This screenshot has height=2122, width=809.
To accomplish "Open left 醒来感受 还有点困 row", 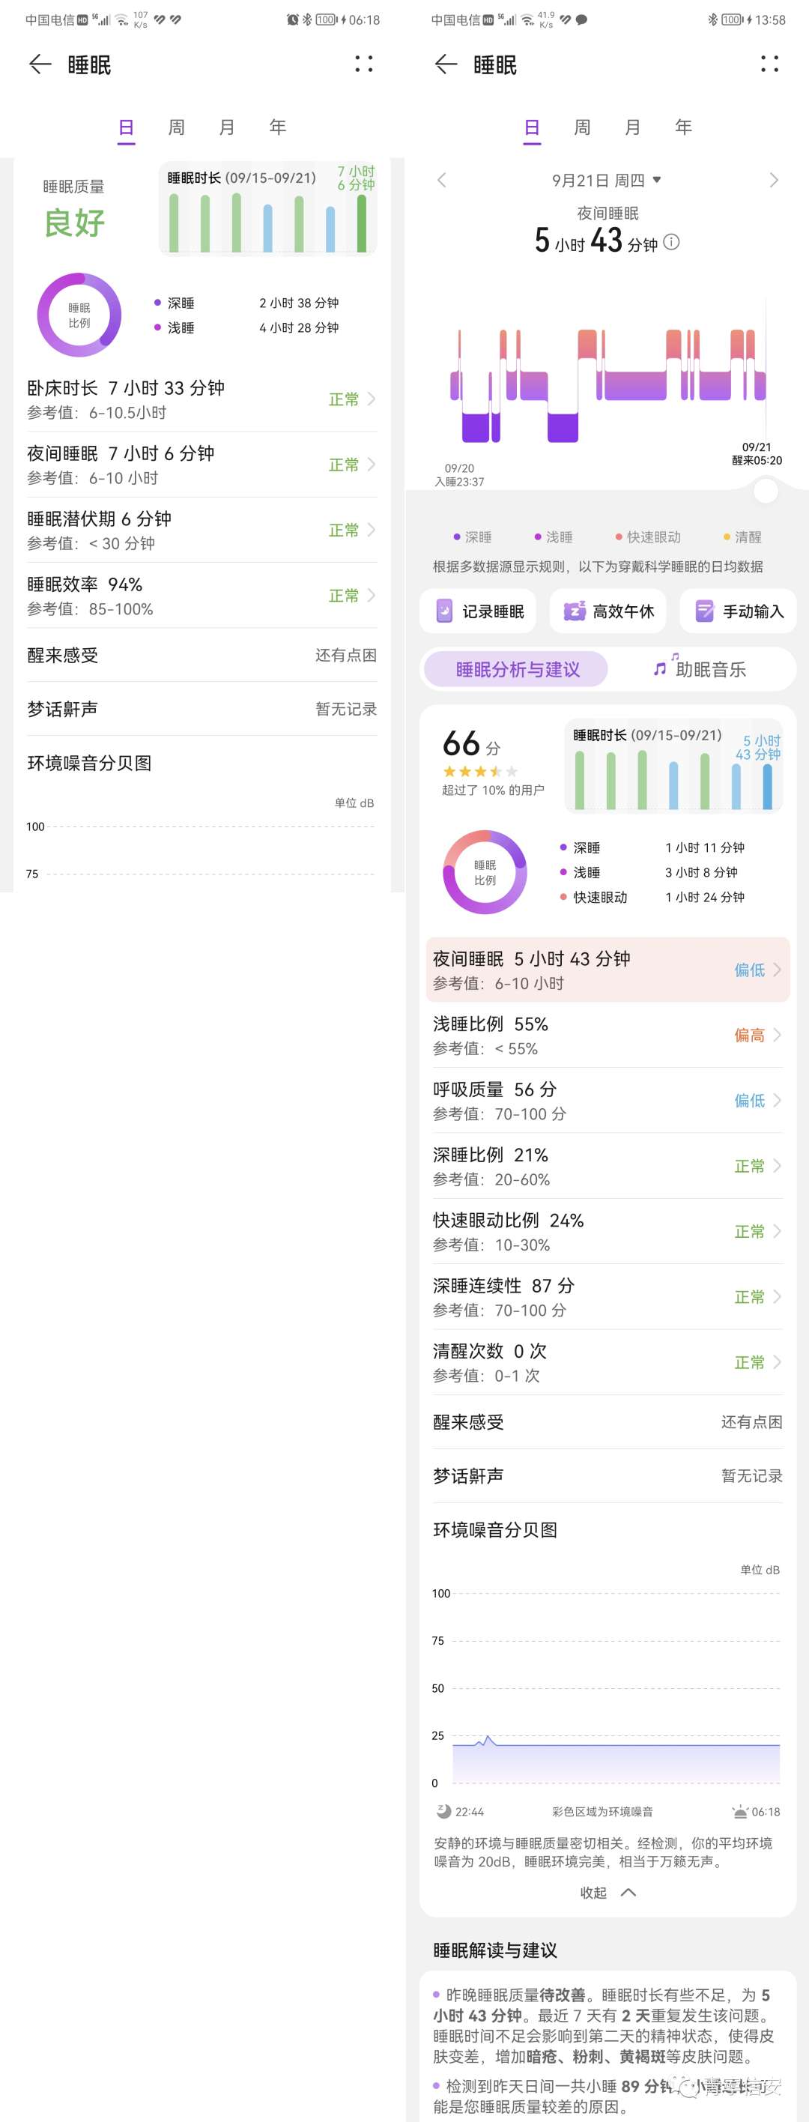I will pyautogui.click(x=202, y=655).
